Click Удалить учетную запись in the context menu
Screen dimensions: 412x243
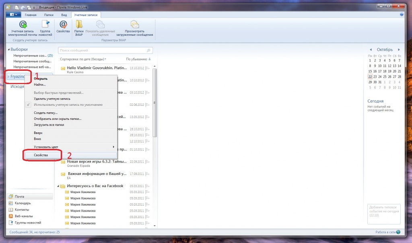pos(52,99)
